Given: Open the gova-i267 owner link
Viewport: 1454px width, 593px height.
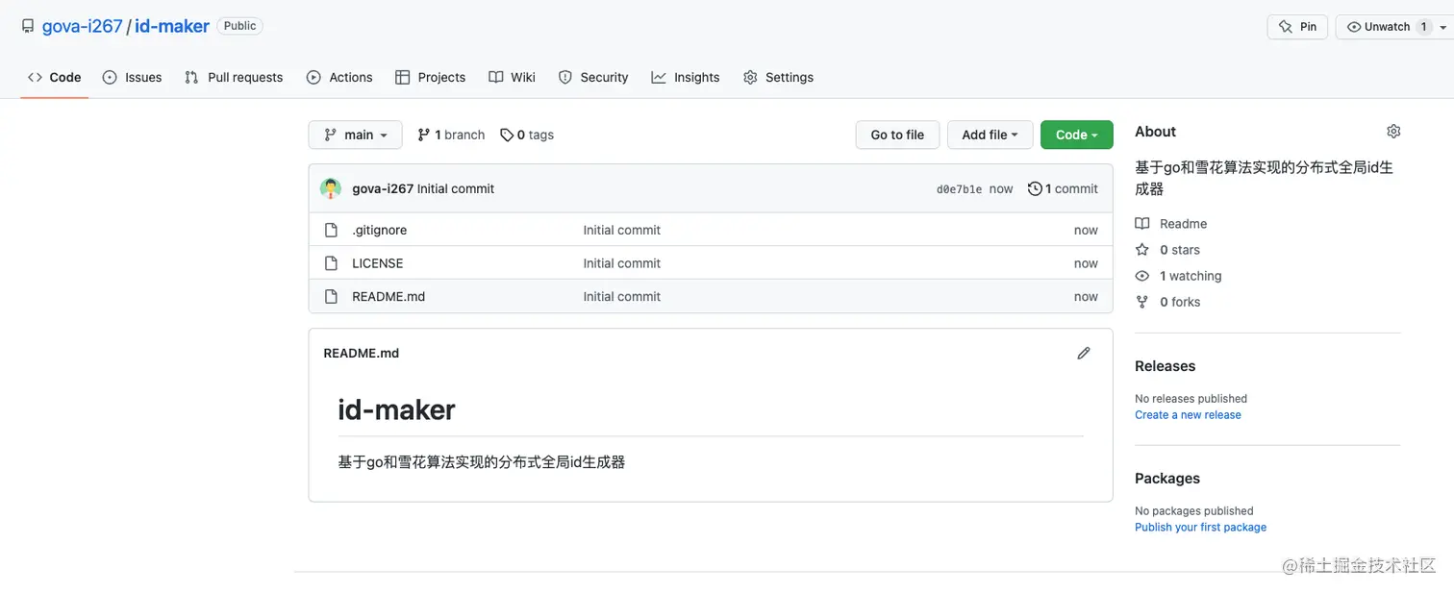Looking at the screenshot, I should point(82,26).
